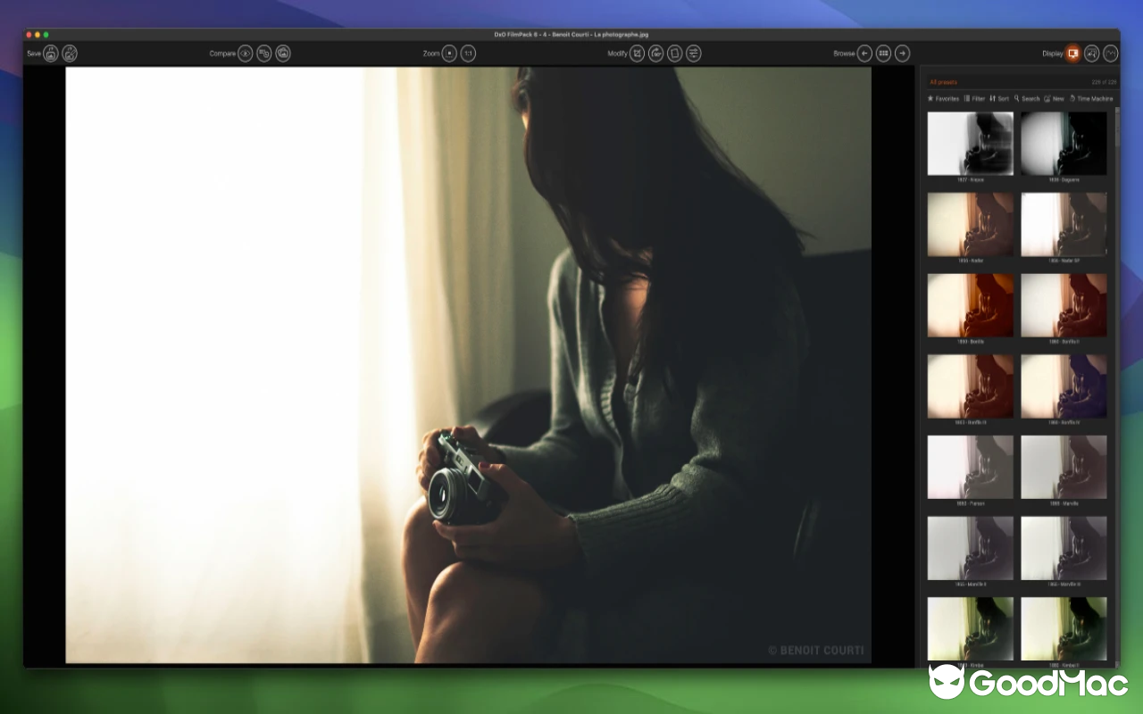Open the export settings icon next to Save

pyautogui.click(x=70, y=53)
